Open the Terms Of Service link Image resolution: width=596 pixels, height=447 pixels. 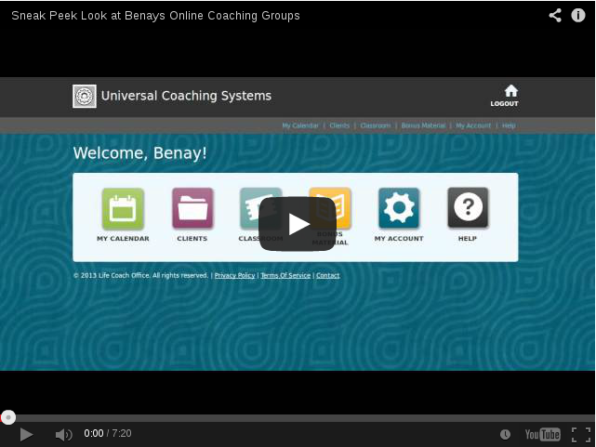coord(285,275)
